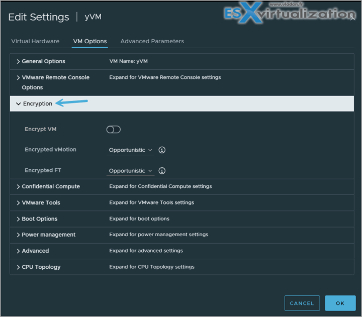
Task: Switch to the Virtual Hardware tab
Action: click(x=35, y=41)
